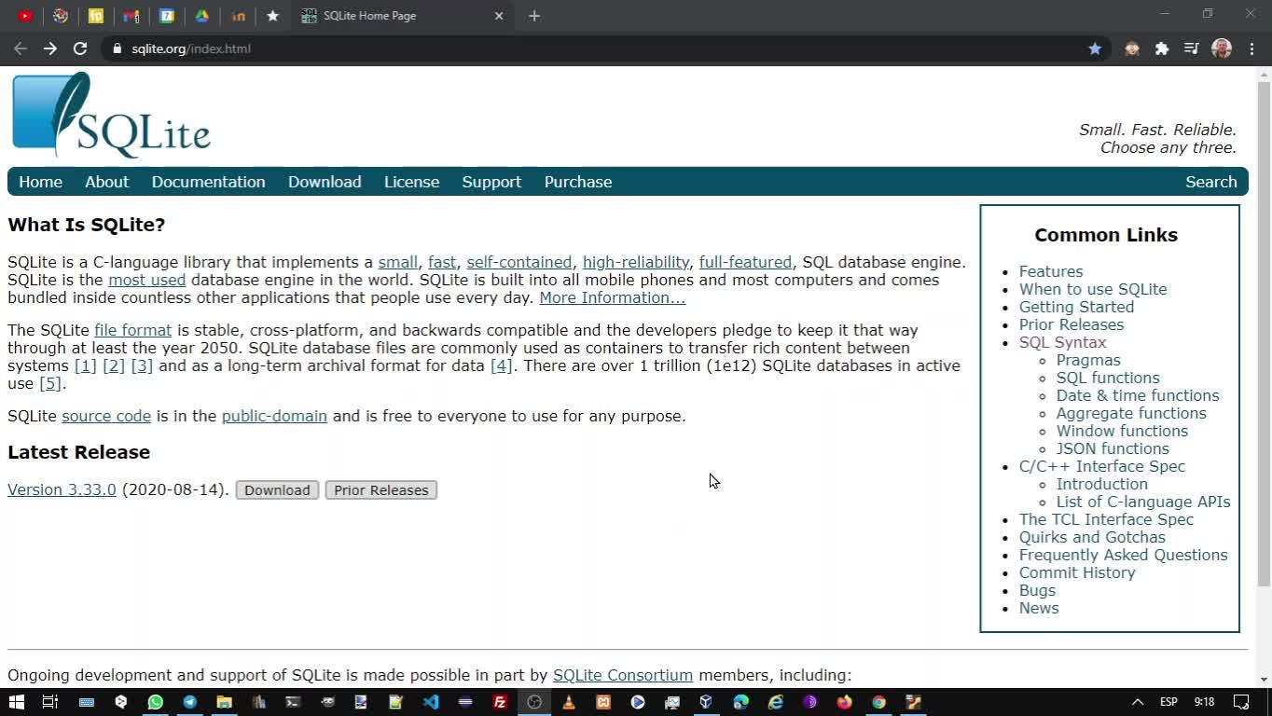Open the media control playlist icon

1192,48
